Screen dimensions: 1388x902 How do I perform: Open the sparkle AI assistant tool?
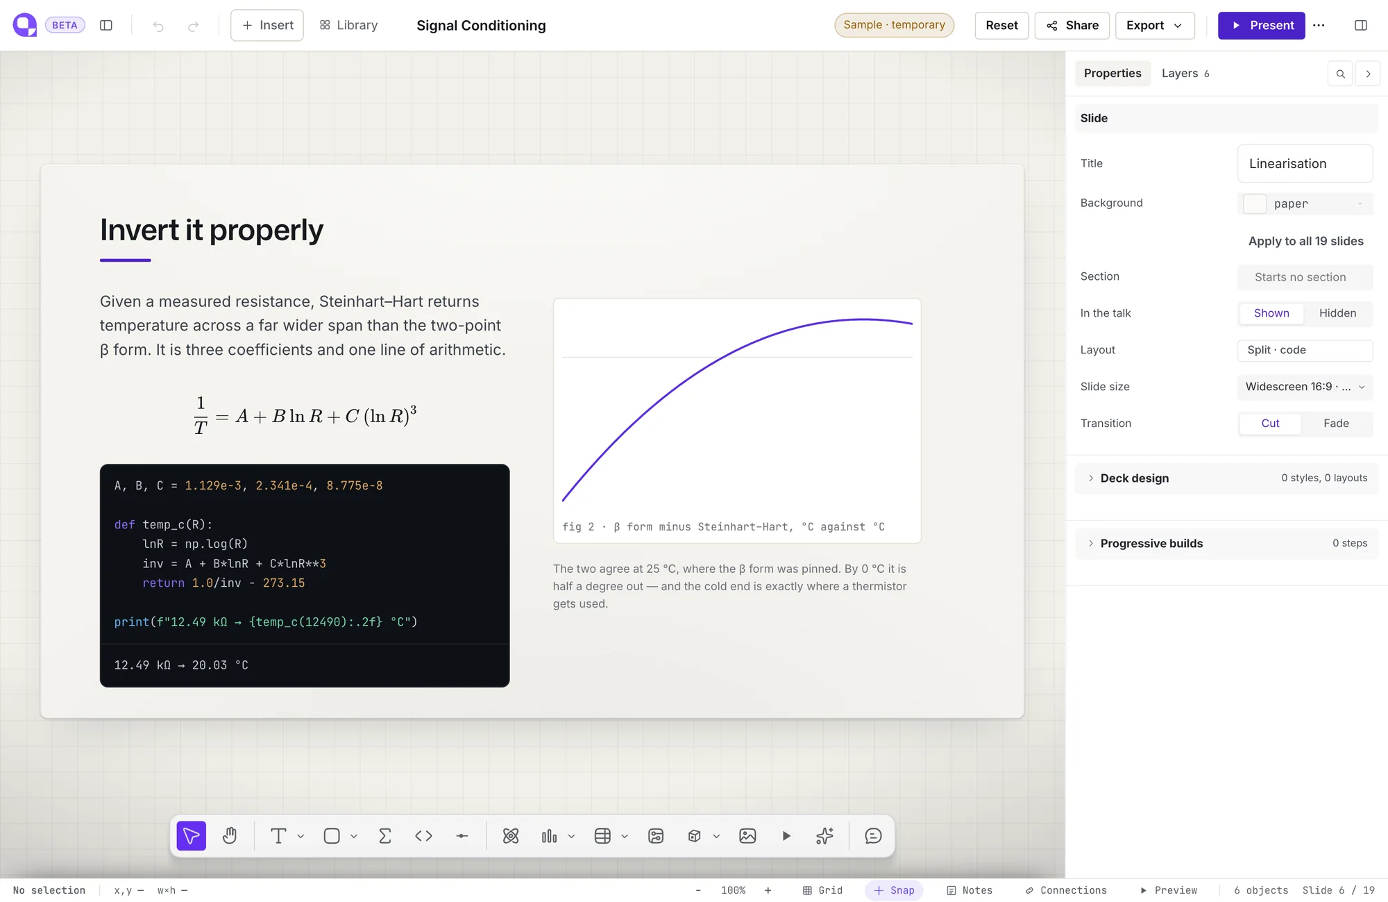(x=824, y=836)
